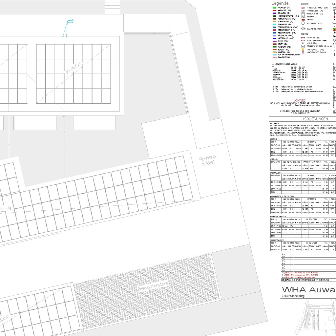Screen dimensions: 336x336
Task: Click the "KURZBESCHREIBUNG DER ÄNDERUNG" column header
Action: [312, 280]
